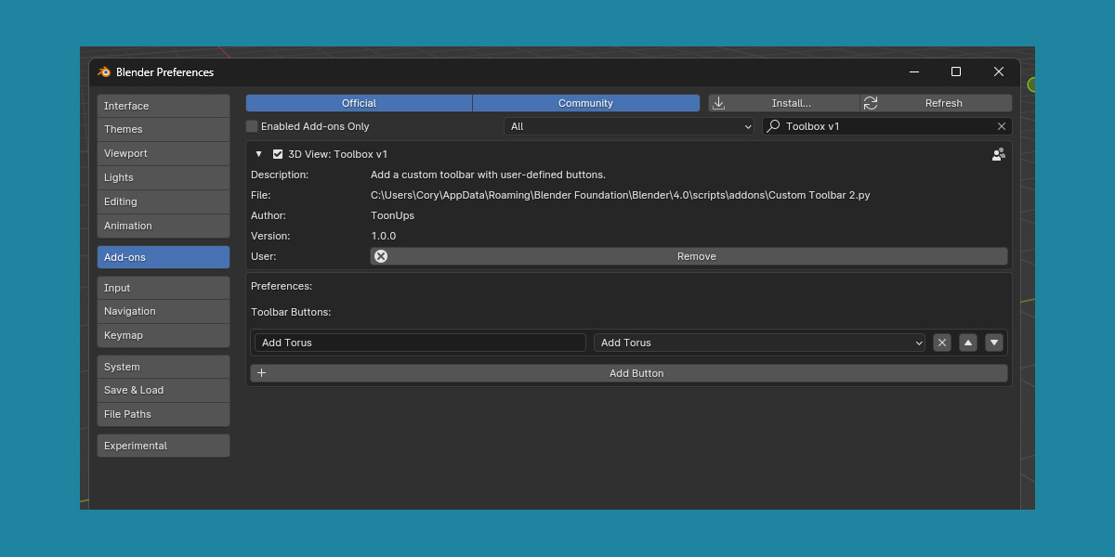Image resolution: width=1115 pixels, height=557 pixels.
Task: Disable the 3D View: Toolbox v1 add-on
Action: coord(278,154)
